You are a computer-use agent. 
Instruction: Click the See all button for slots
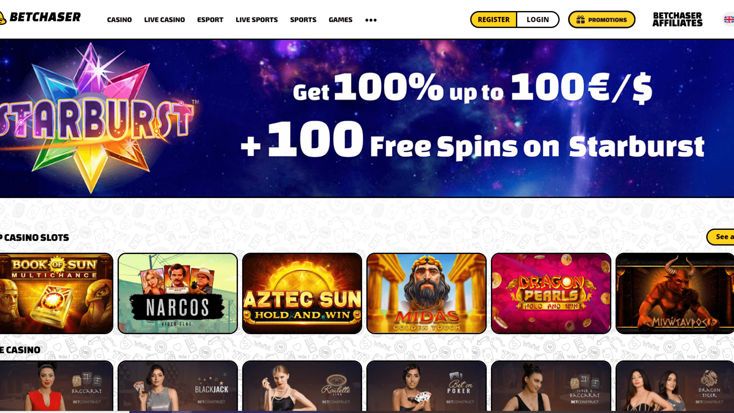tap(721, 237)
